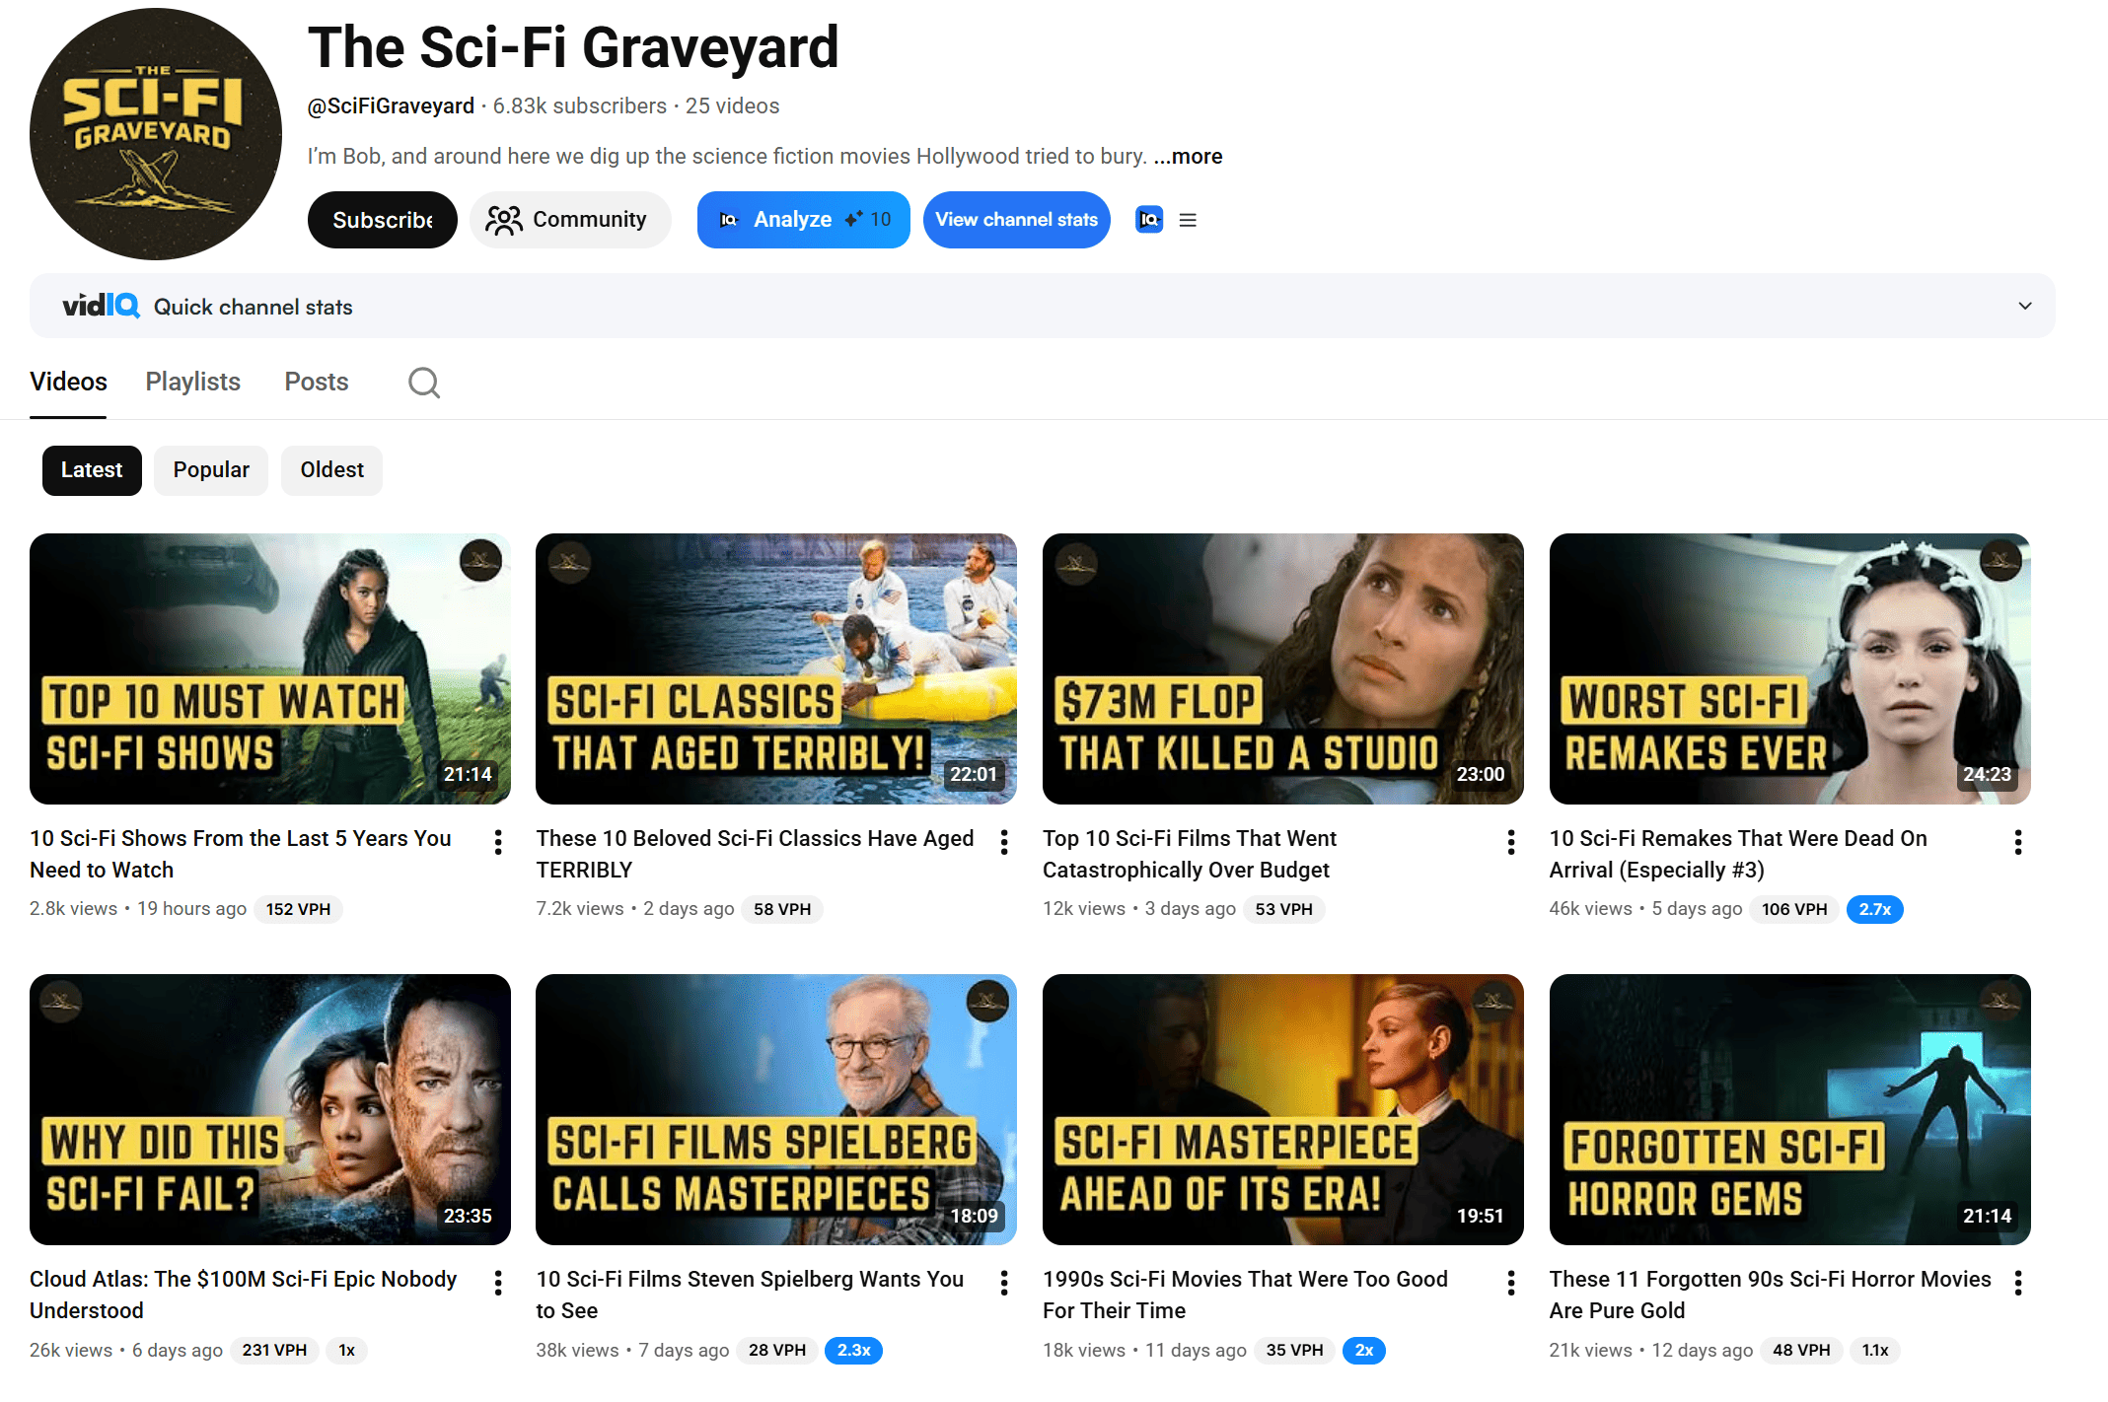
Task: Click Sci-Fi Masterpiece Ahead Of Its Era thumbnail
Action: [1283, 1110]
